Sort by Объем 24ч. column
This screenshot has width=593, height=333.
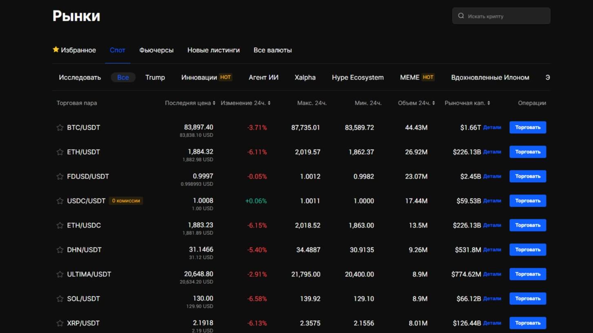pyautogui.click(x=433, y=103)
